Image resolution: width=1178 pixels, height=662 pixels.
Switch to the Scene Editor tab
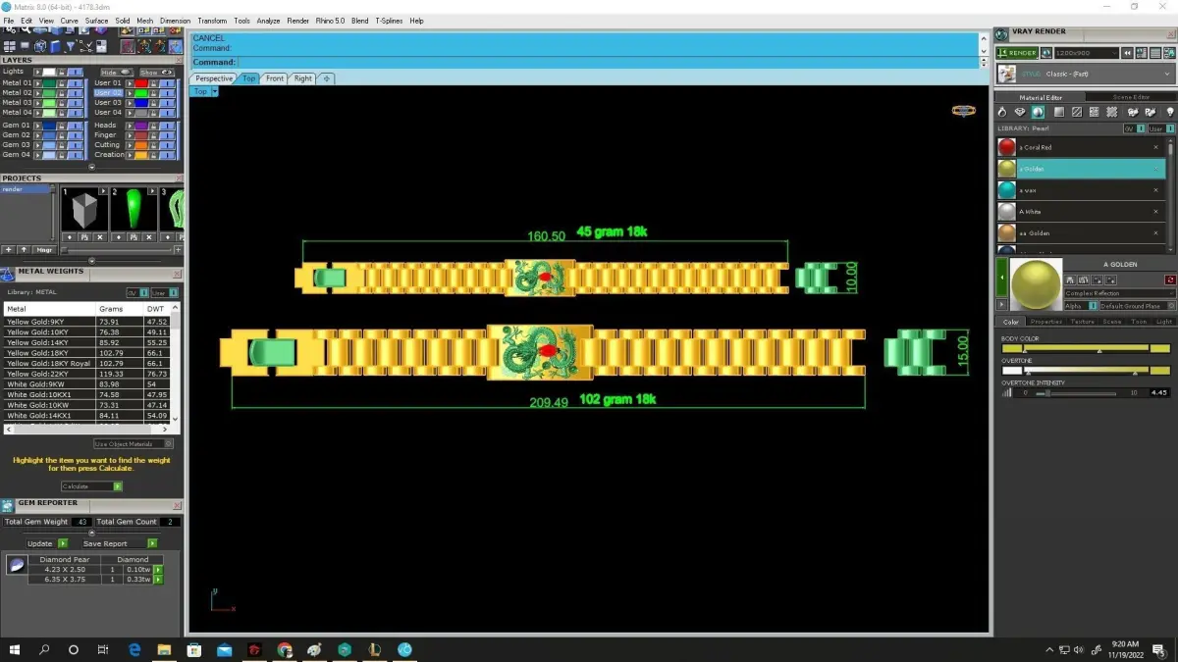(1131, 97)
